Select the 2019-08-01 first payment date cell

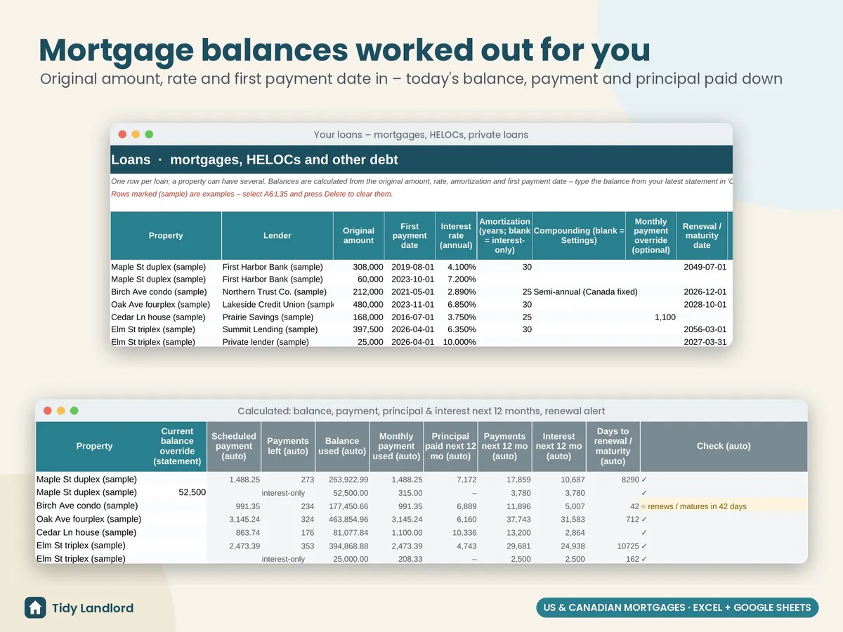click(410, 267)
